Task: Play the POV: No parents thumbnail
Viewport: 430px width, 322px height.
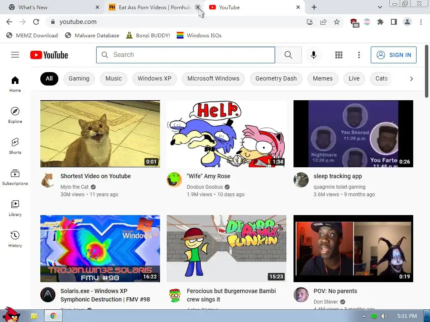Action: coord(353,249)
